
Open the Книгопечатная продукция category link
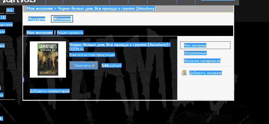coord(92,55)
